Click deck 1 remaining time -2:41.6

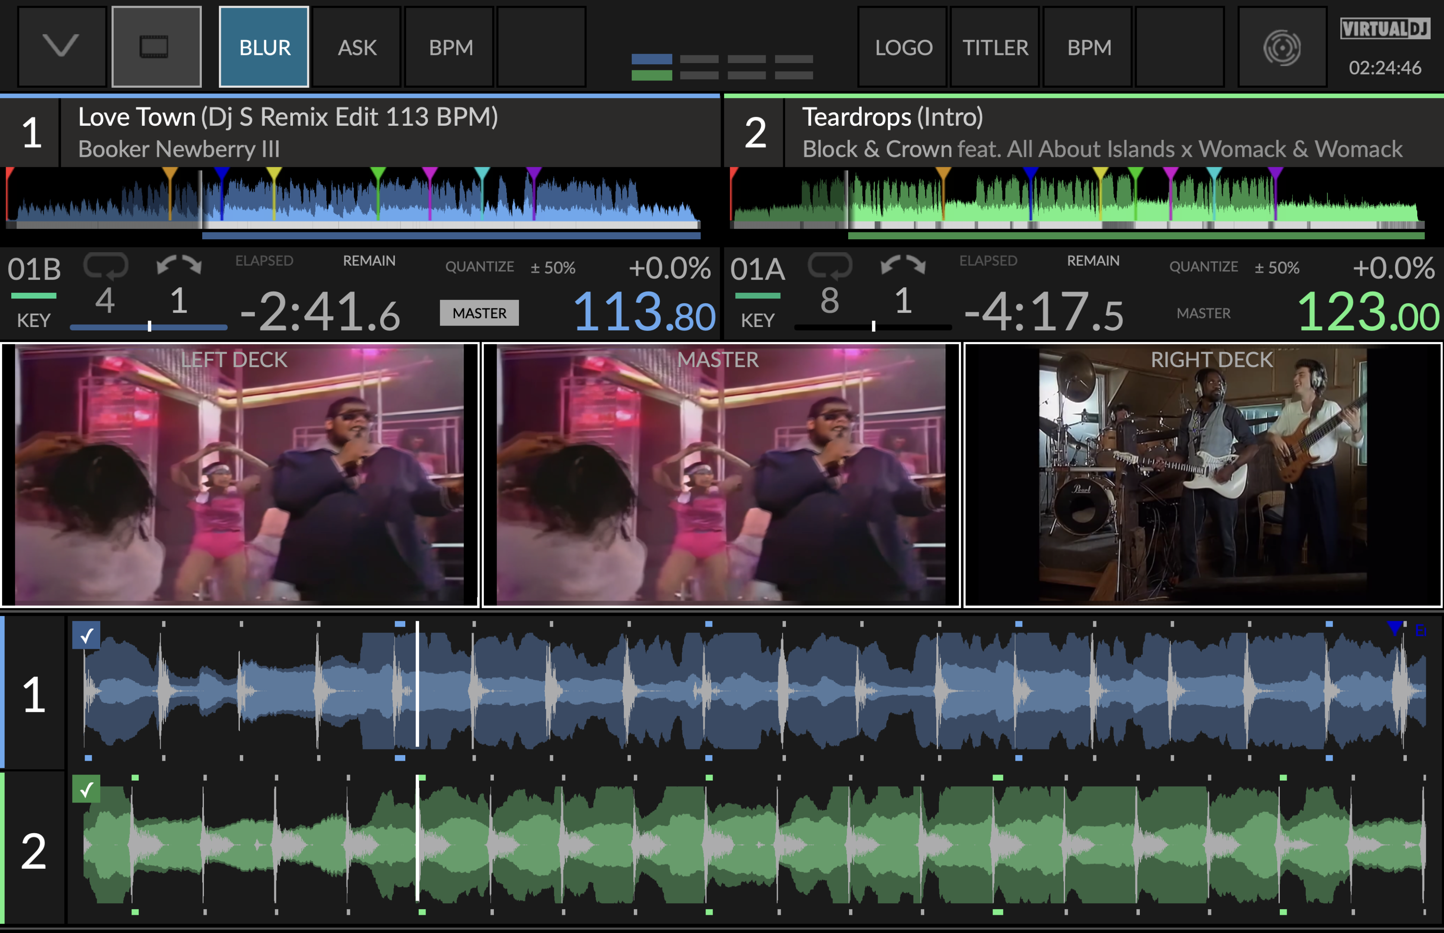click(x=320, y=313)
